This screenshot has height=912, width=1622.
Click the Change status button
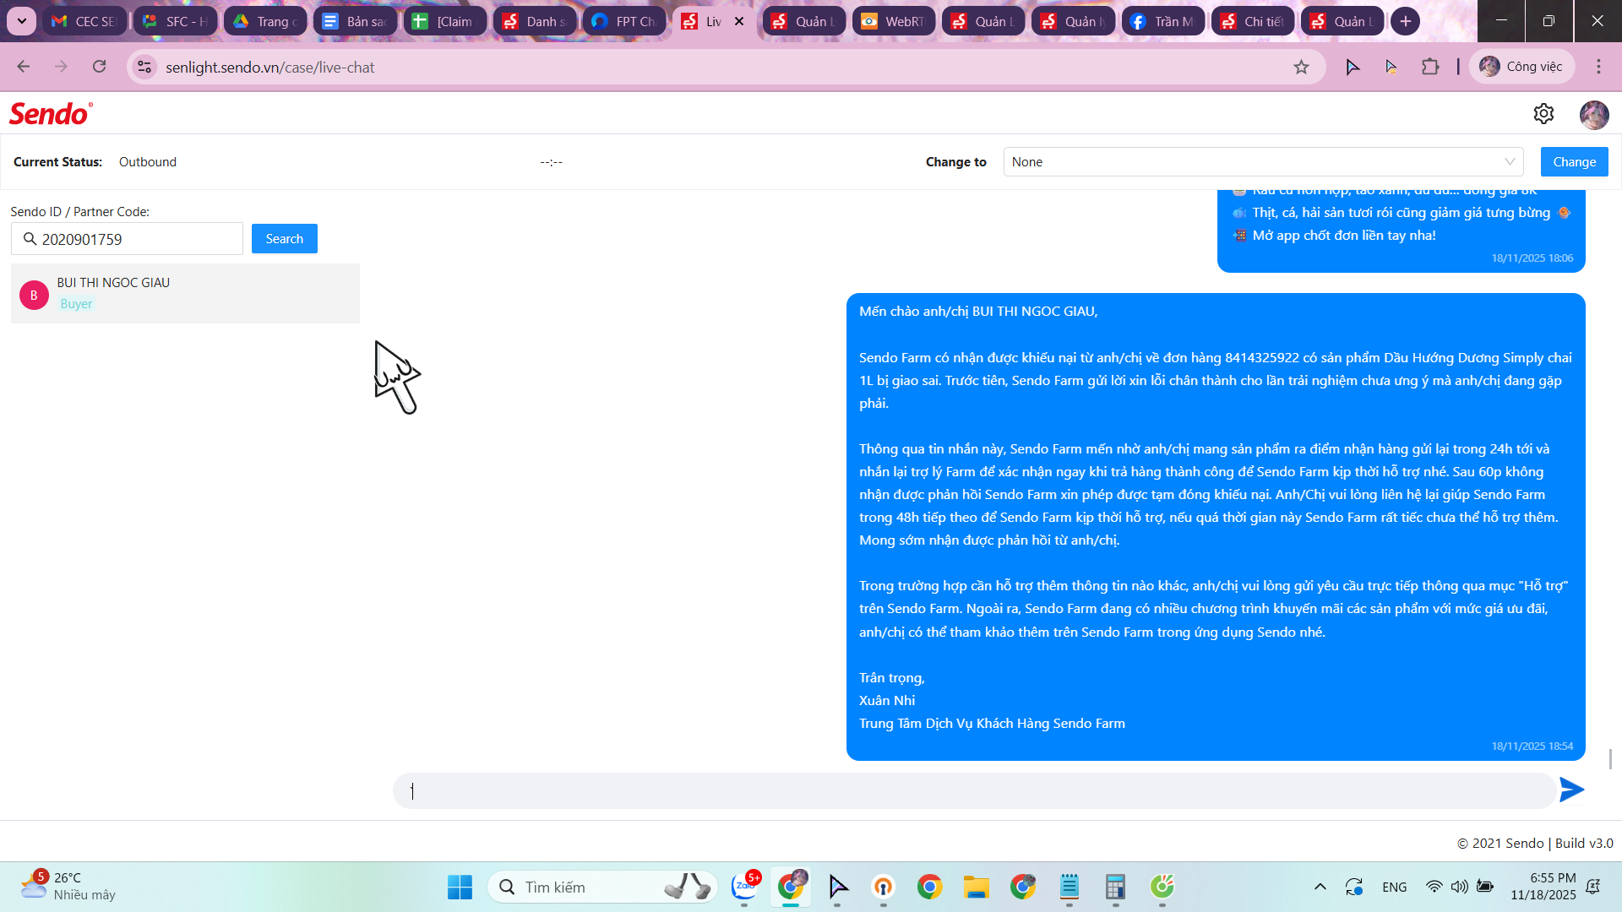tap(1574, 162)
